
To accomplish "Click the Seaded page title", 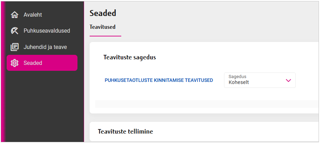I will point(103,14).
